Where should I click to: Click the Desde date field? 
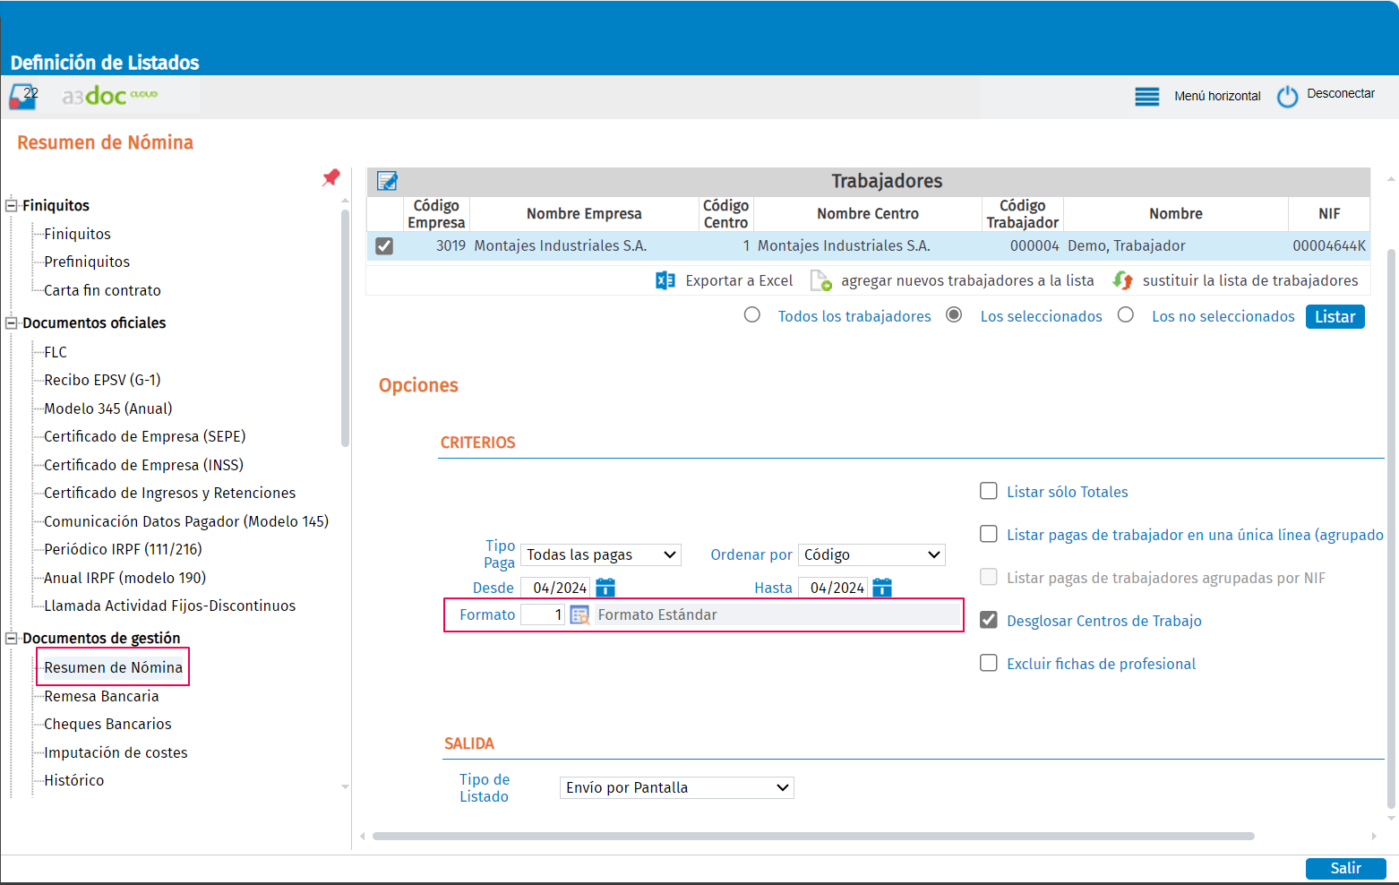tap(555, 588)
